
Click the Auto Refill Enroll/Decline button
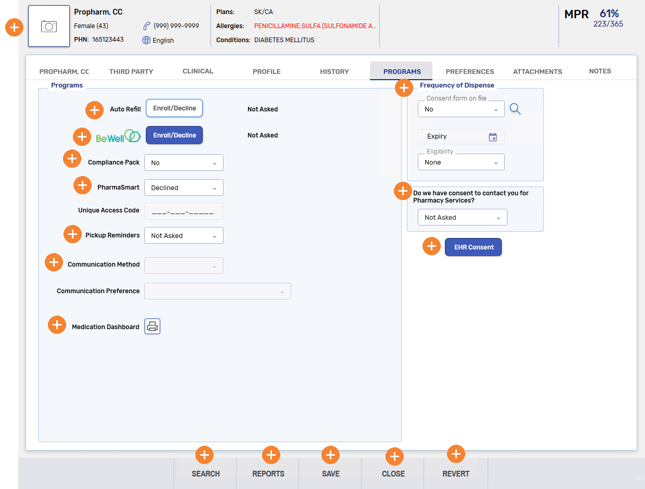click(174, 108)
